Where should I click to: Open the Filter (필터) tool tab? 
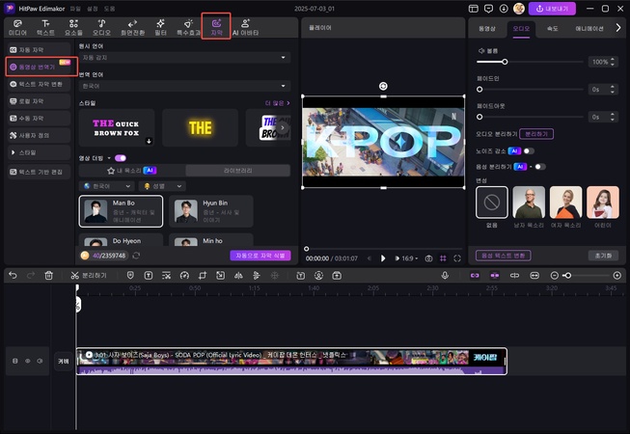click(160, 27)
